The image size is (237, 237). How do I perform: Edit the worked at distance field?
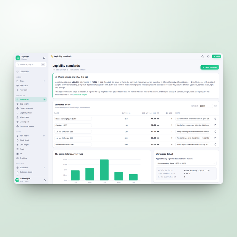tap(206, 106)
